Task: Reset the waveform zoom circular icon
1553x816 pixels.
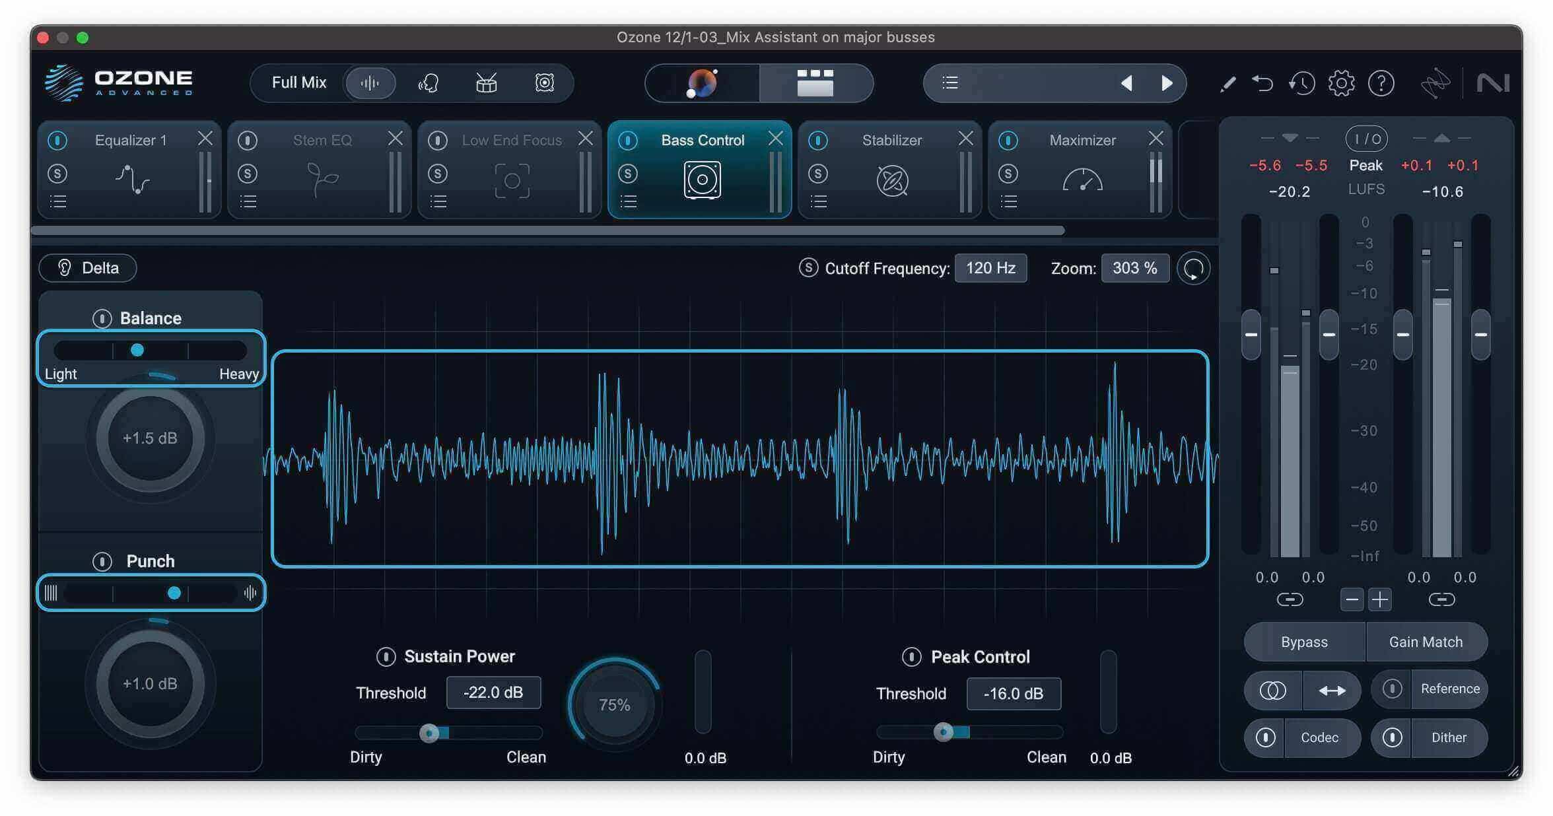Action: [1194, 269]
